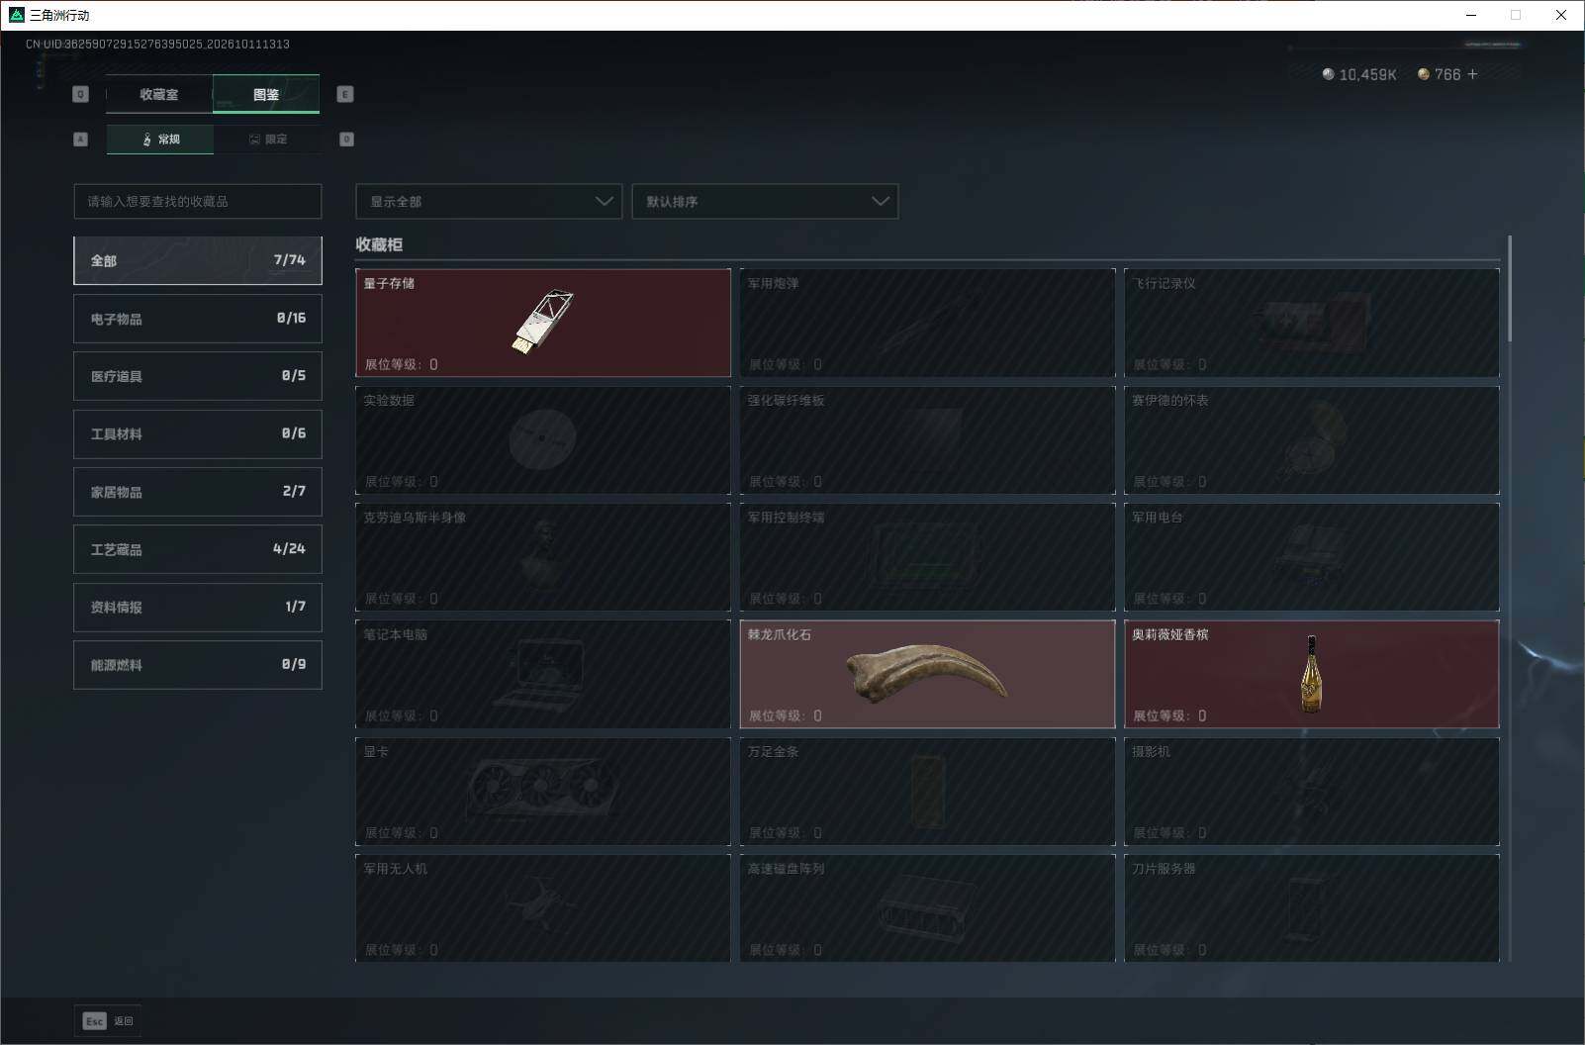
Task: Filter by 医疗道具 category
Action: pos(198,376)
